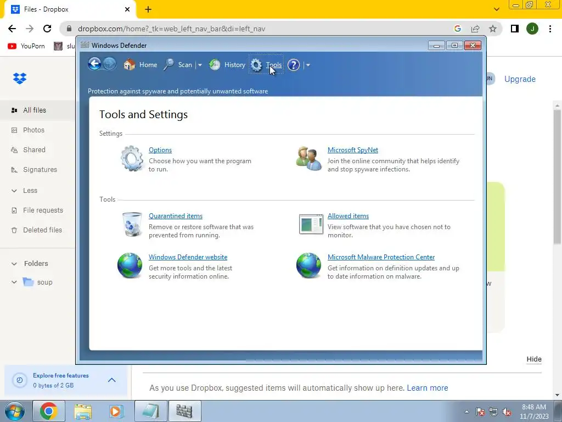562x422 pixels.
Task: Open a new Chrome tab
Action: 148,9
